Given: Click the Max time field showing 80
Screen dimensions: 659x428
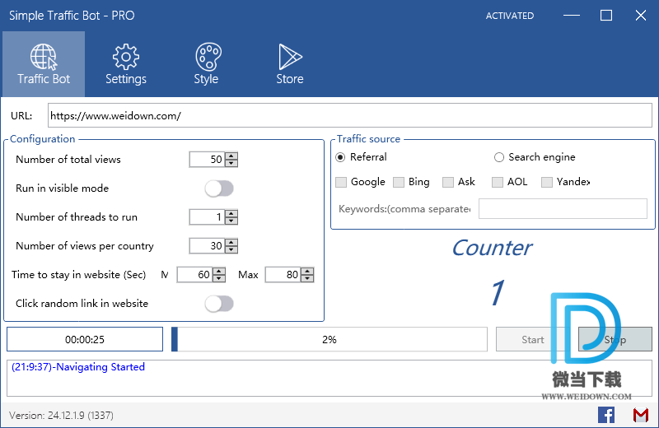Looking at the screenshot, I should (x=283, y=275).
